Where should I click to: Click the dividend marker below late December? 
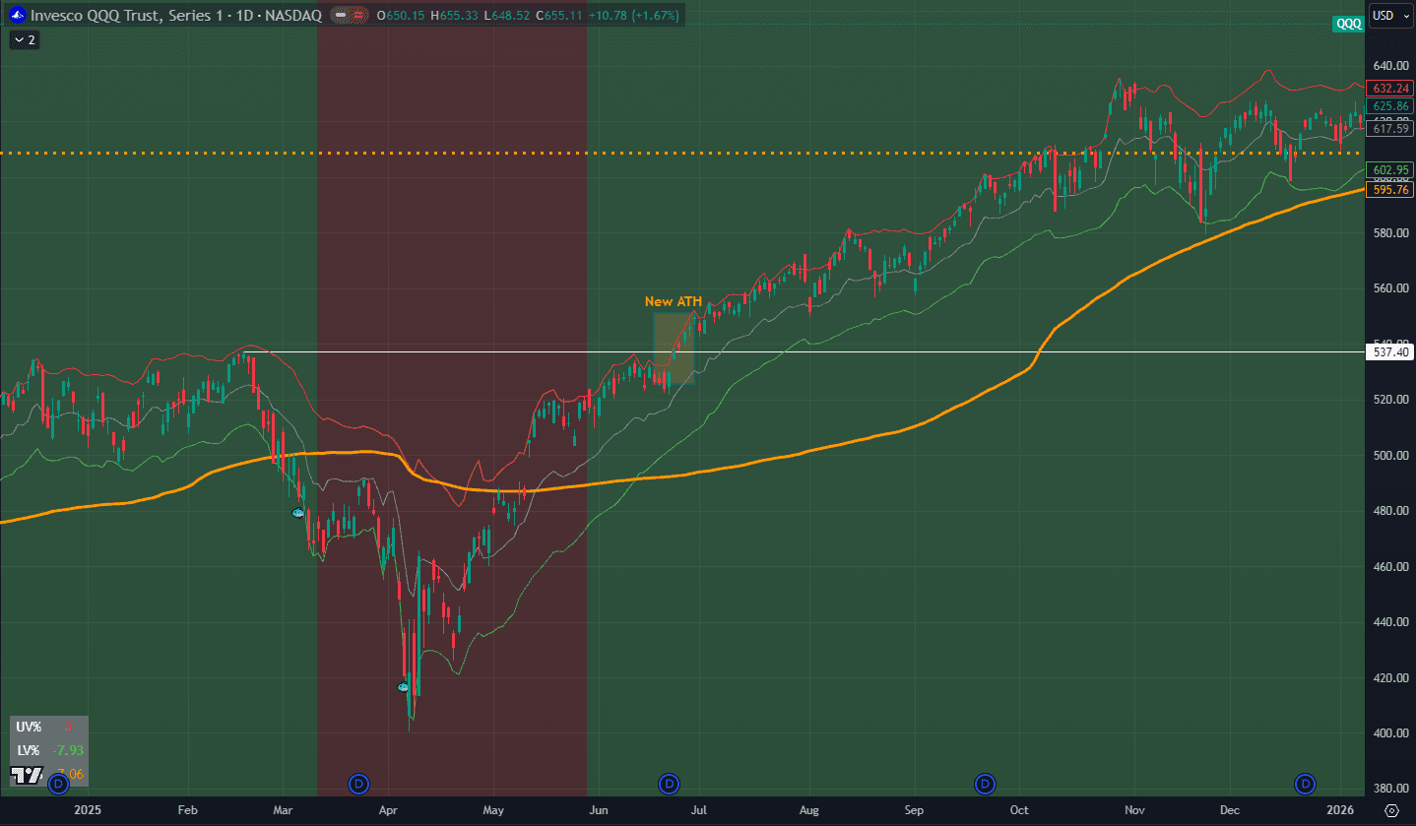click(x=1305, y=784)
